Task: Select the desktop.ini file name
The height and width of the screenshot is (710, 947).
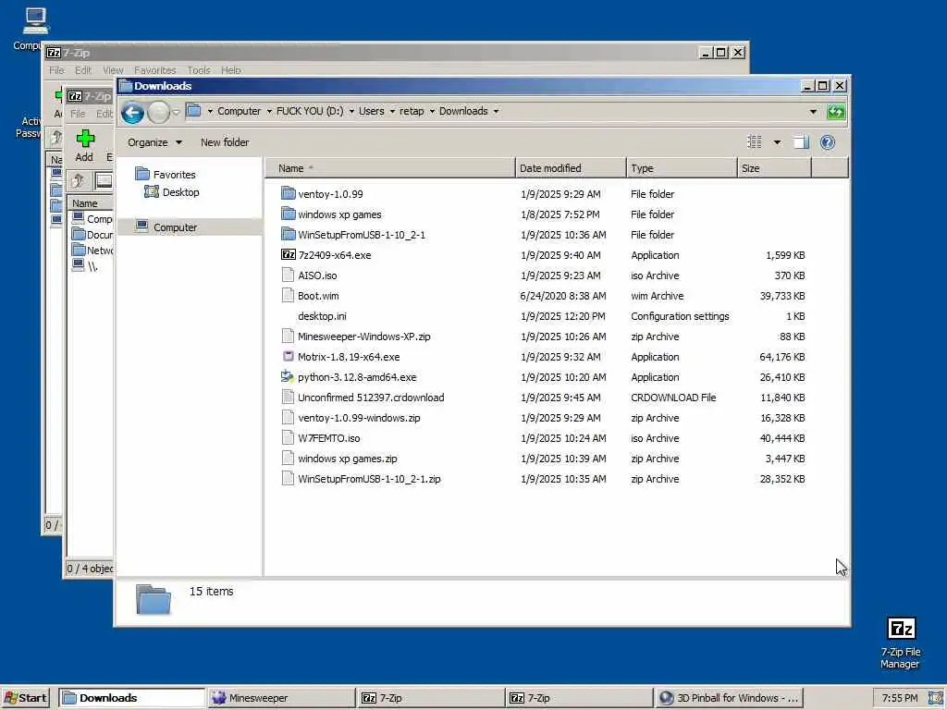Action: (x=322, y=316)
